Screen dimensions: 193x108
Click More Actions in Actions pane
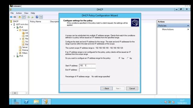point(168,29)
